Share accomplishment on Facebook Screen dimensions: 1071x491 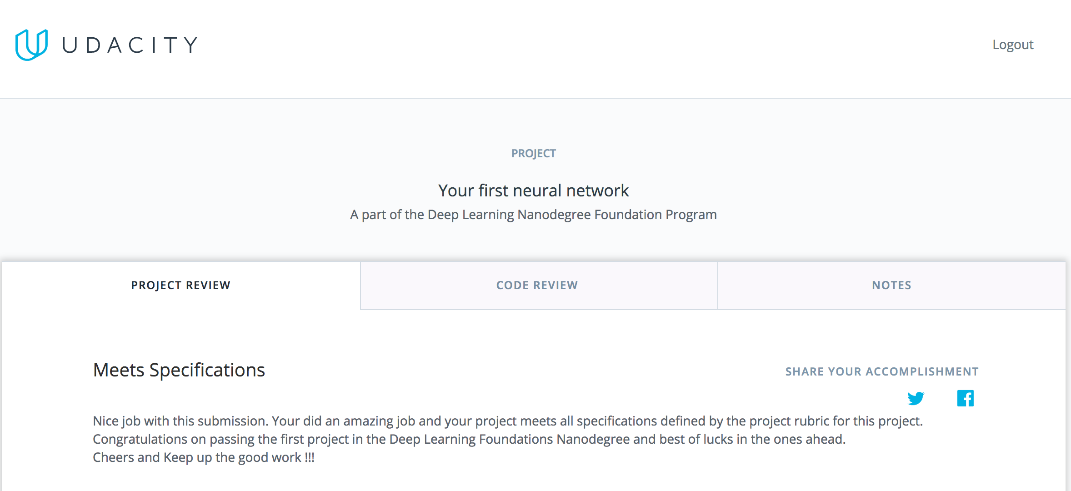pos(965,398)
